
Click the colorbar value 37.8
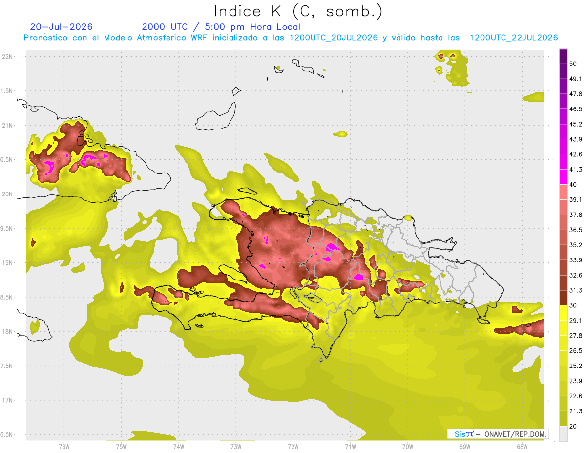(576, 215)
